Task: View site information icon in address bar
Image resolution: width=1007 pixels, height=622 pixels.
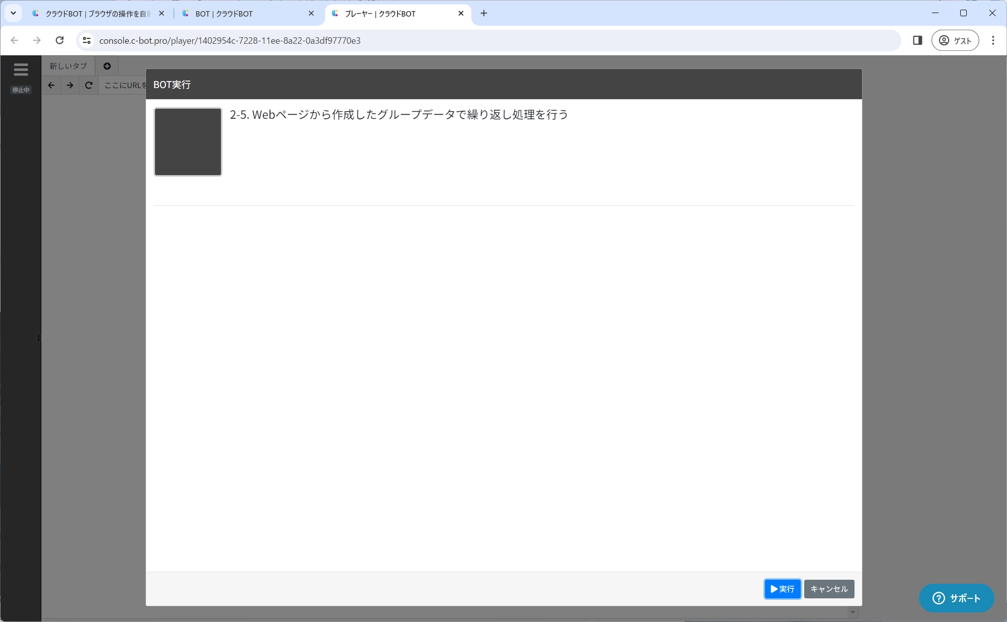Action: 87,40
